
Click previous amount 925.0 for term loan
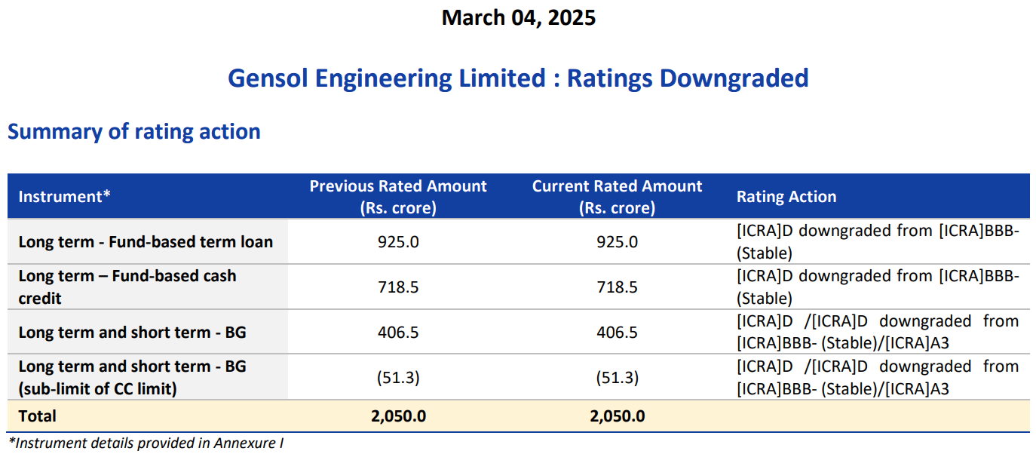(x=398, y=242)
